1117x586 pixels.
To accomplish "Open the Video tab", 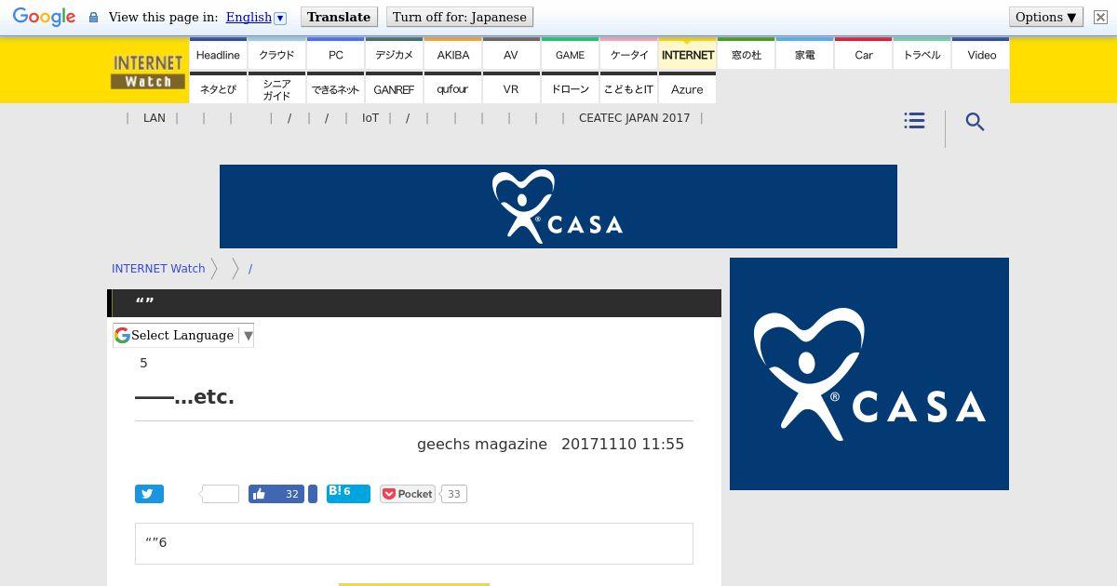I will click(981, 54).
